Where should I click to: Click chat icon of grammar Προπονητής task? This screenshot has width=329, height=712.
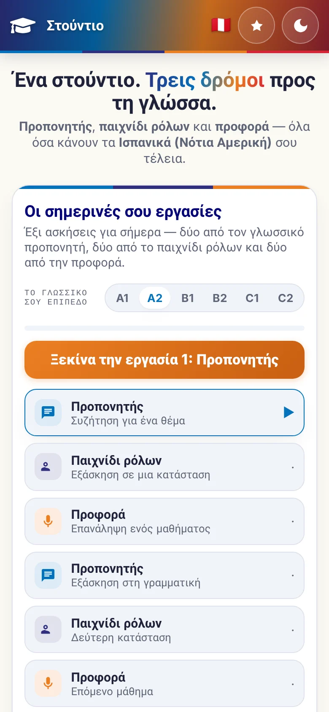tap(48, 575)
